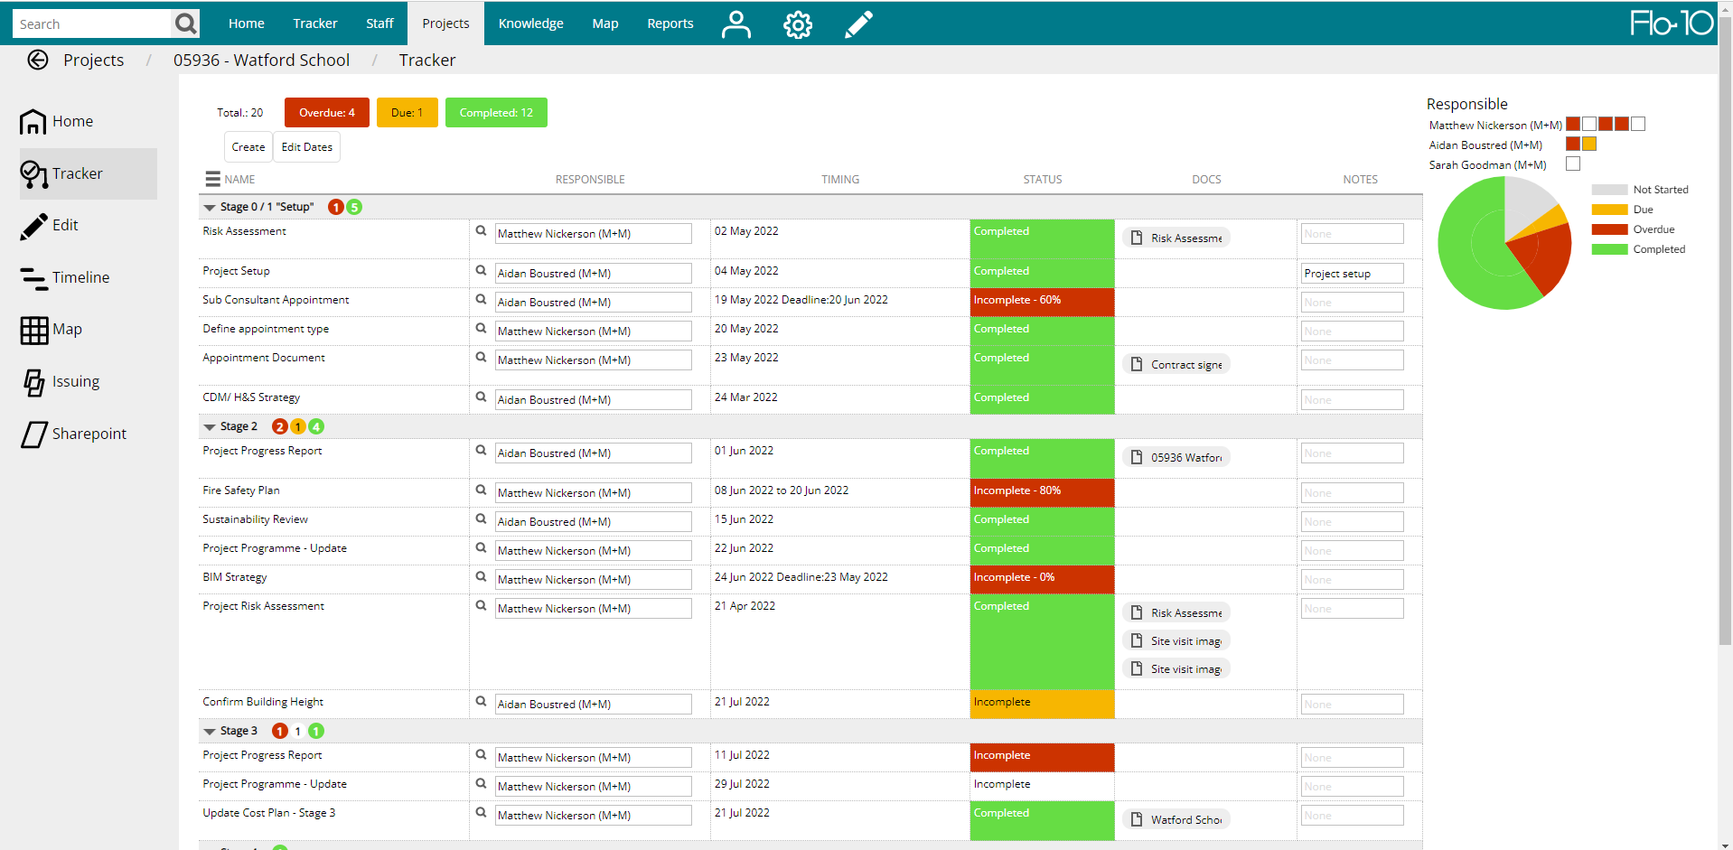Collapse the Stage 3 group
Image resolution: width=1733 pixels, height=850 pixels.
click(x=210, y=732)
